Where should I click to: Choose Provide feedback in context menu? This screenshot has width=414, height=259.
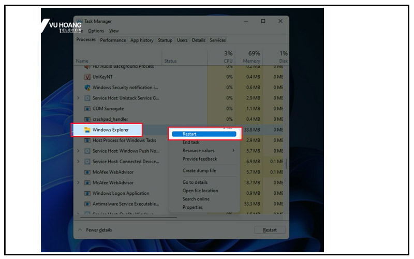[200, 159]
